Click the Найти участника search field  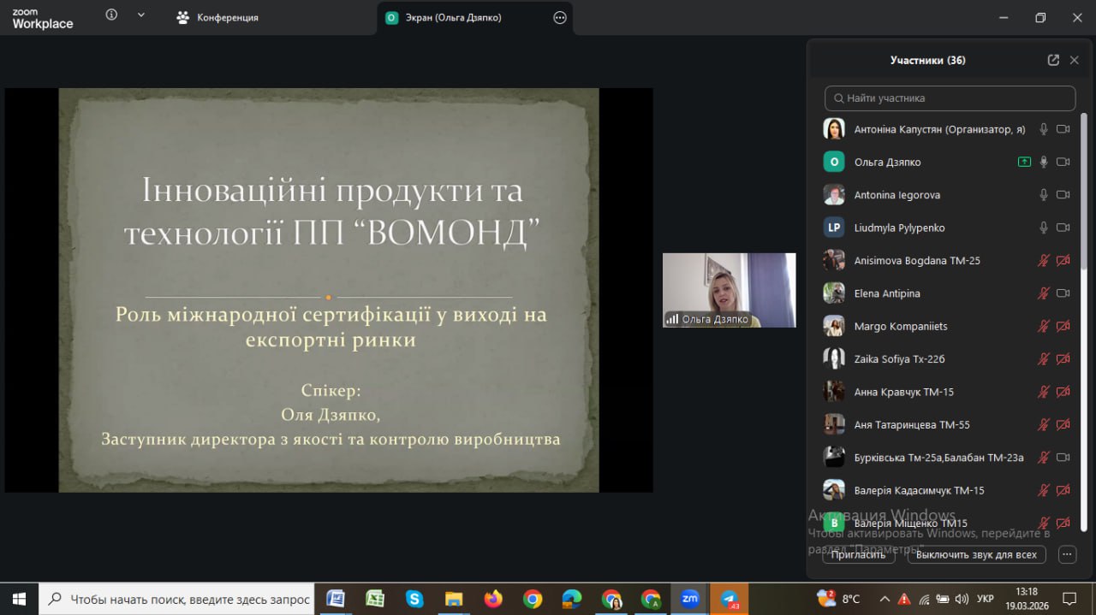click(950, 98)
